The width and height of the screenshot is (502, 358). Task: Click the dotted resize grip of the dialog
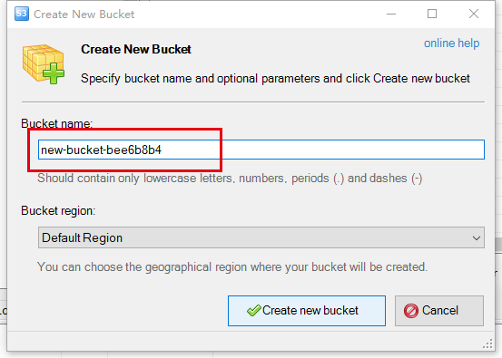tap(487, 343)
